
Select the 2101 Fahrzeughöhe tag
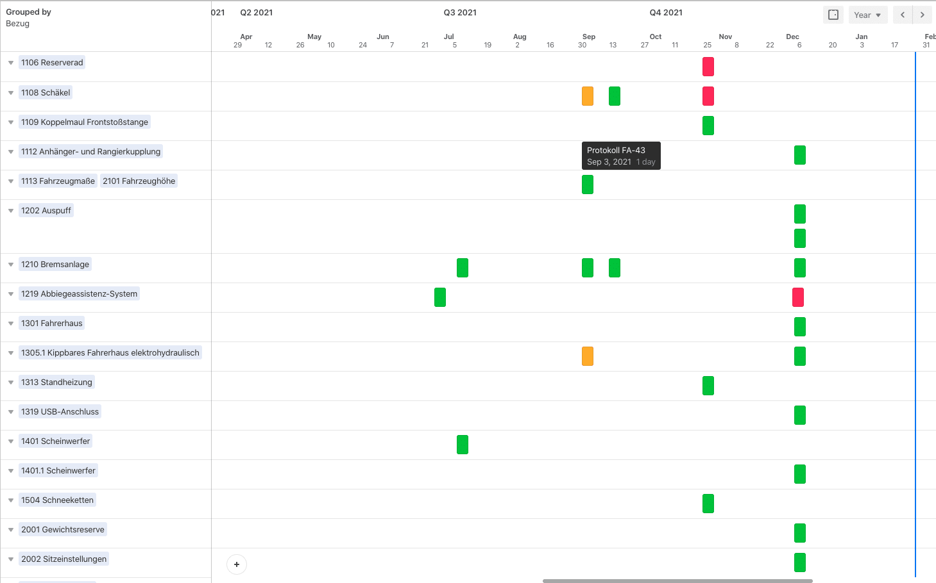click(x=139, y=181)
